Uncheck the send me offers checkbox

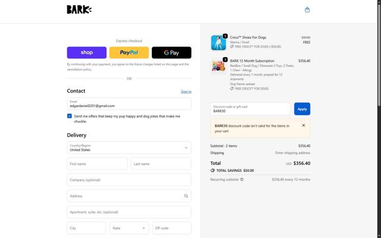[x=70, y=117]
